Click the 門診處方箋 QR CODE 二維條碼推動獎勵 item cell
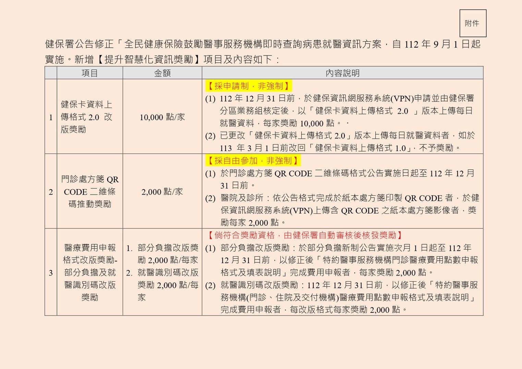 90,192
